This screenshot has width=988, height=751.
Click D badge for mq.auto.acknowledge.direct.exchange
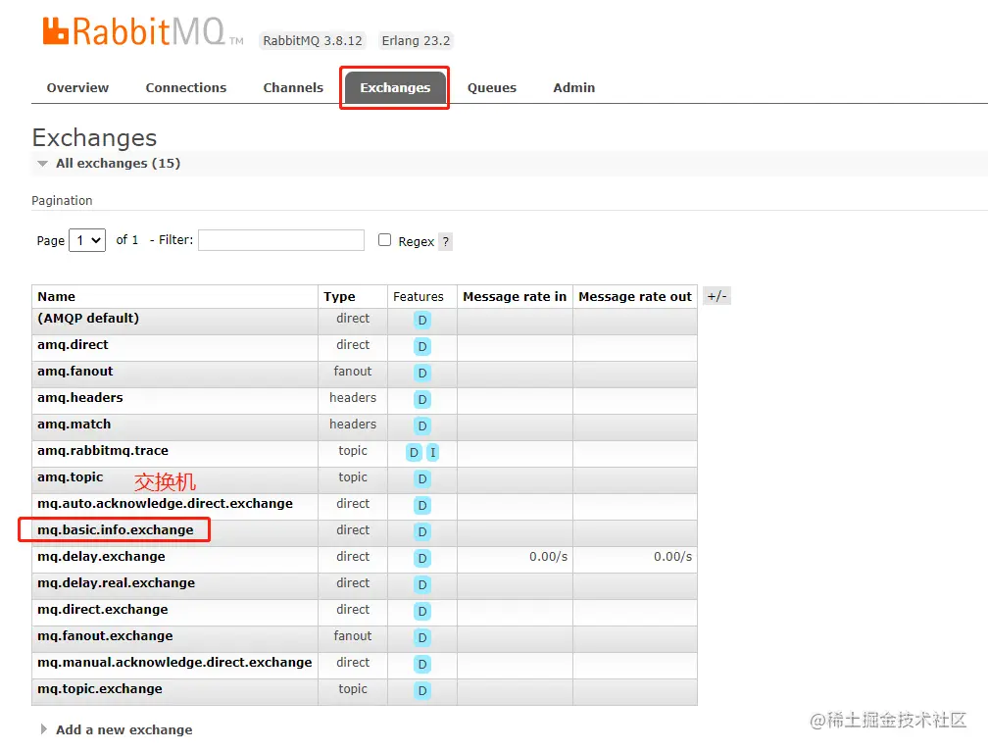pos(422,505)
